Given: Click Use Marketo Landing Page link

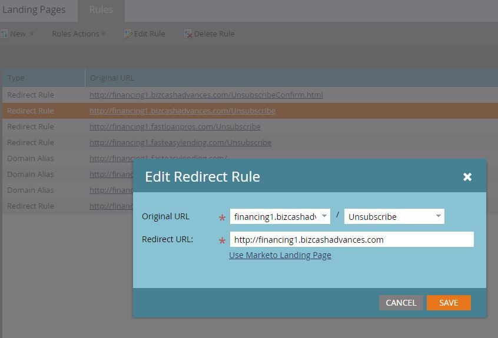Looking at the screenshot, I should (280, 255).
